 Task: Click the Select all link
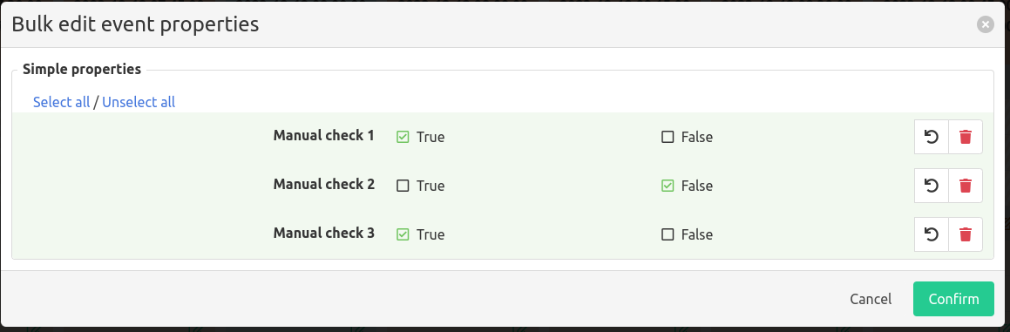pyautogui.click(x=61, y=102)
